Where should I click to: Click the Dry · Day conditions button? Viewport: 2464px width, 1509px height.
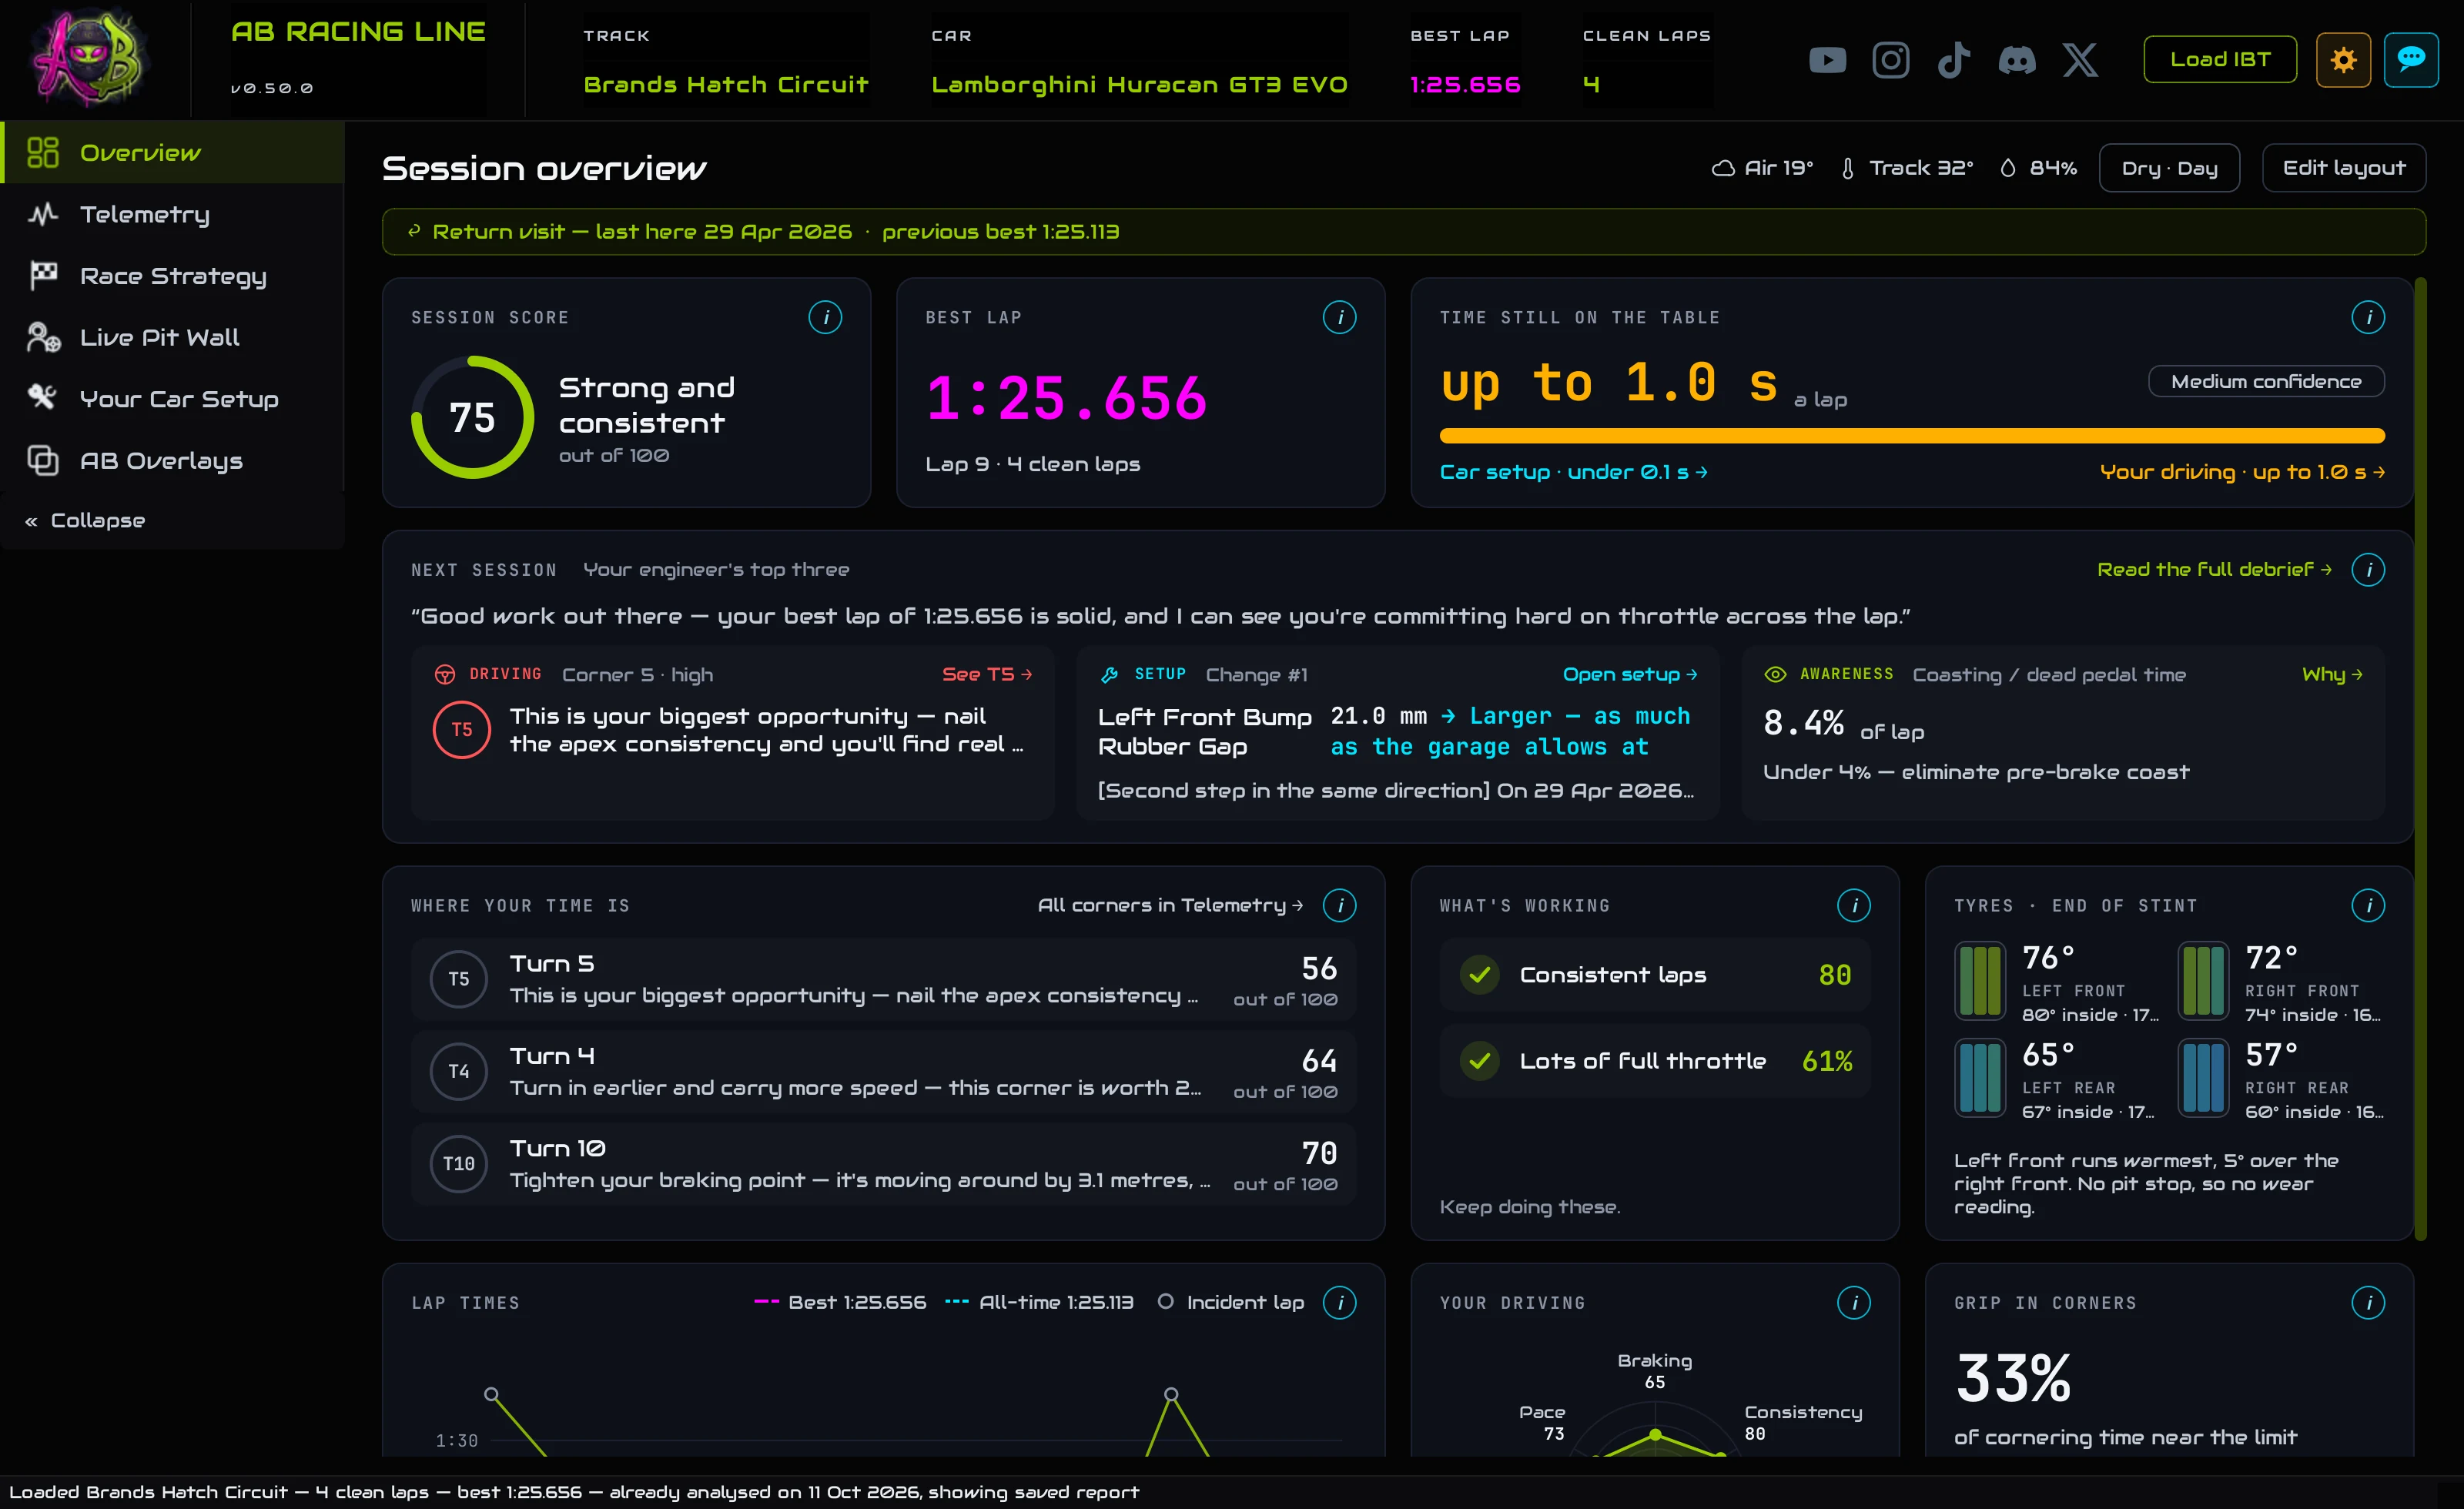[x=2168, y=168]
